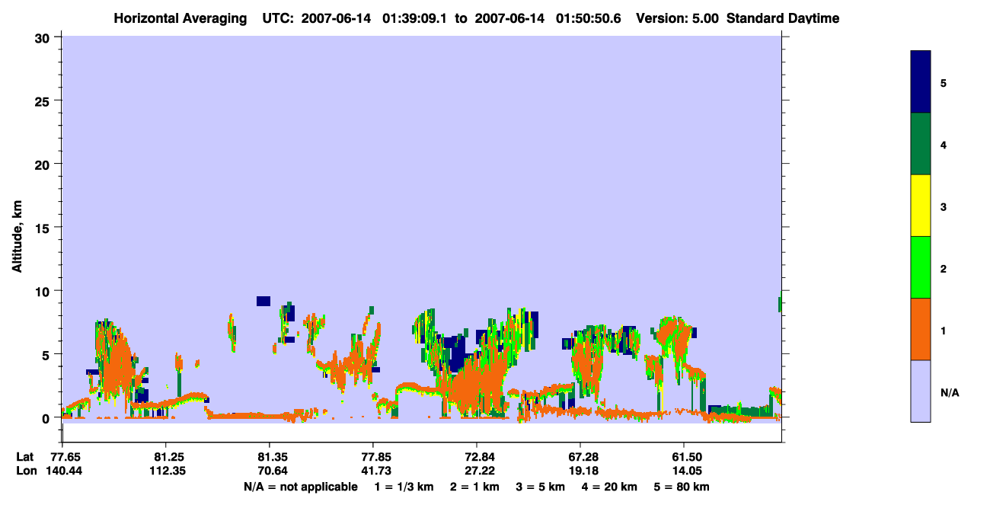Click the legend text '2 = 1 km'
This screenshot has height=508, width=990.
(x=475, y=487)
